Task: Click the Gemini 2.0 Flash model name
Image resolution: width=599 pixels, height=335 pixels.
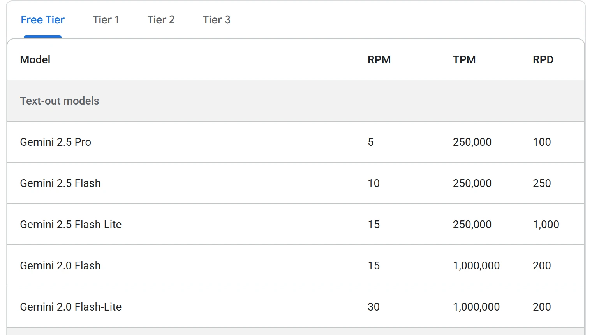Action: [x=60, y=265]
